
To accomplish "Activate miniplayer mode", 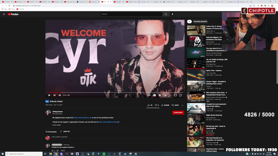I will (165, 95).
